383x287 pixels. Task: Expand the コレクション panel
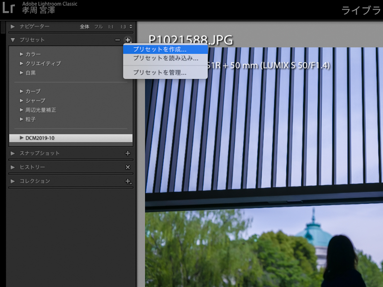(x=13, y=181)
